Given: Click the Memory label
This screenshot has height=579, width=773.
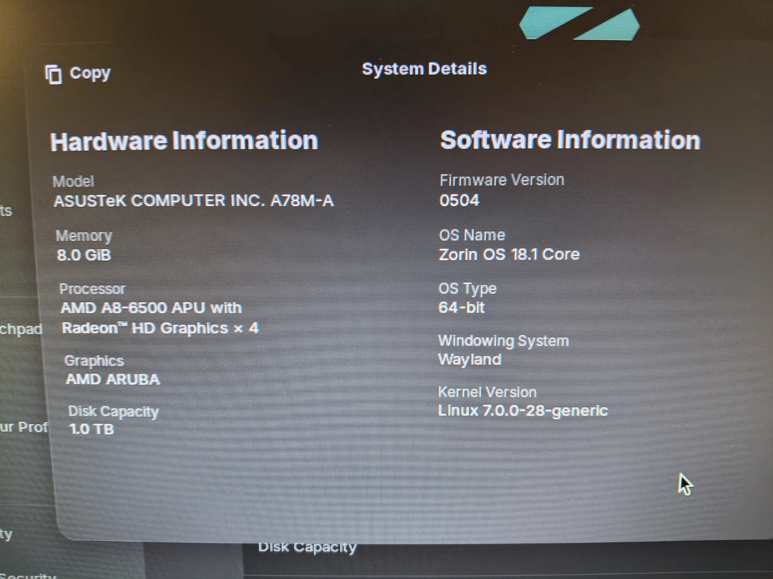Looking at the screenshot, I should pyautogui.click(x=84, y=236).
